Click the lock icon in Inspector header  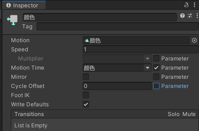pos(186,5)
